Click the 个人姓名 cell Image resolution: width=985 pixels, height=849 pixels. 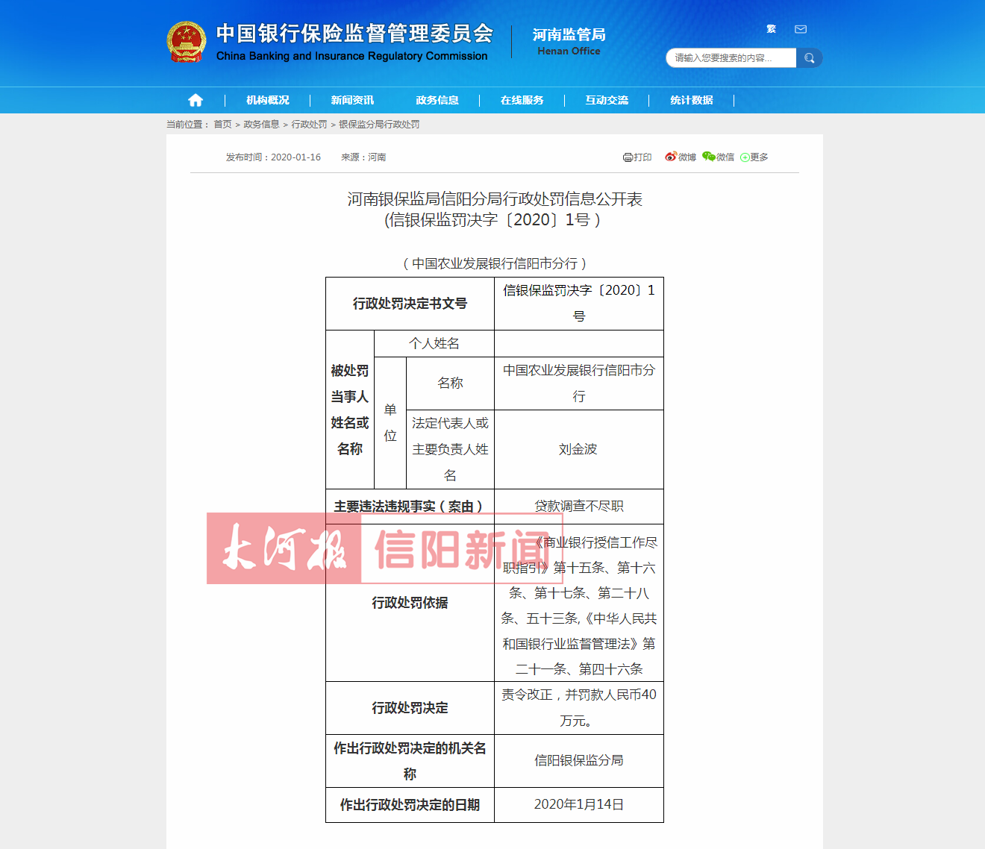(x=434, y=343)
